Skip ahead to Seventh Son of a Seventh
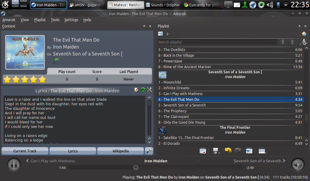Image resolution: width=310 pixels, height=181 pixels. coord(259,161)
